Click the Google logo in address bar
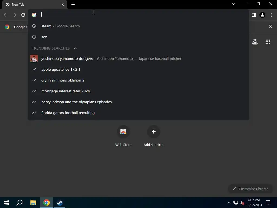 coord(34,15)
